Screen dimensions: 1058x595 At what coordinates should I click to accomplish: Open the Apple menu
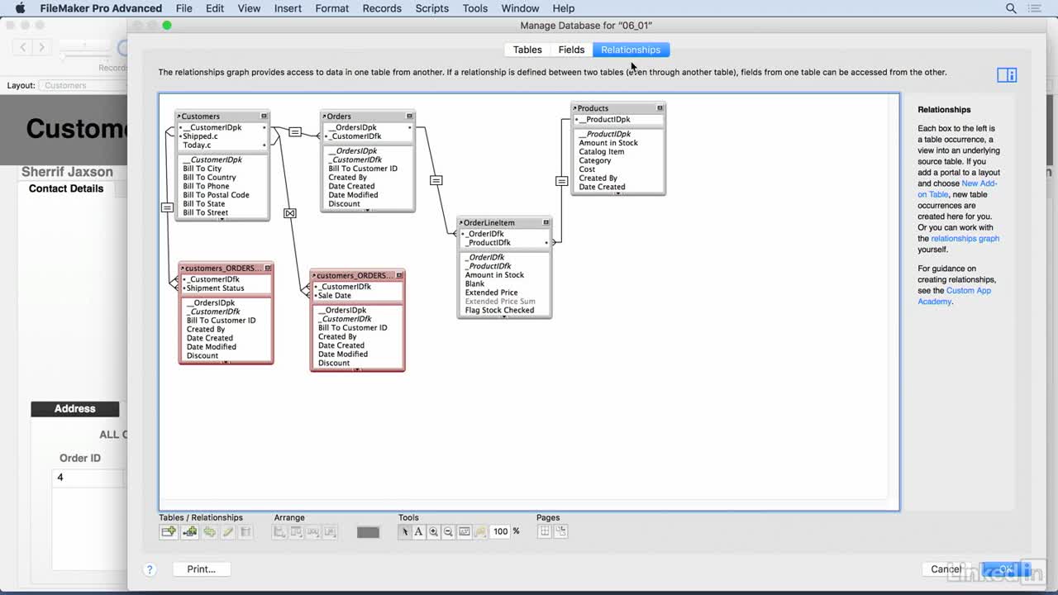21,8
